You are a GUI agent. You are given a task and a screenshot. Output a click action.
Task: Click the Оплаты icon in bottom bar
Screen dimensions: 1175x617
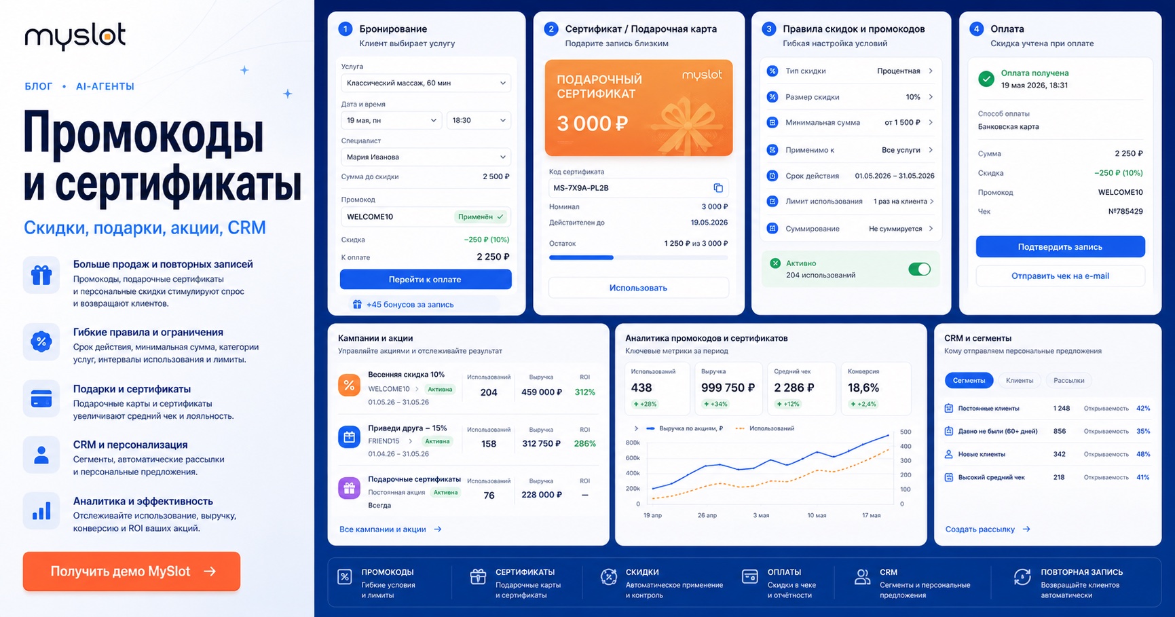750,577
